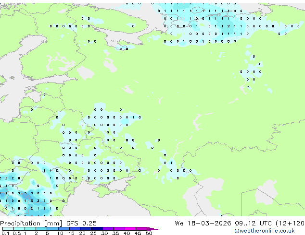Click the above-50 mm legend arrow tip

[152, 229]
